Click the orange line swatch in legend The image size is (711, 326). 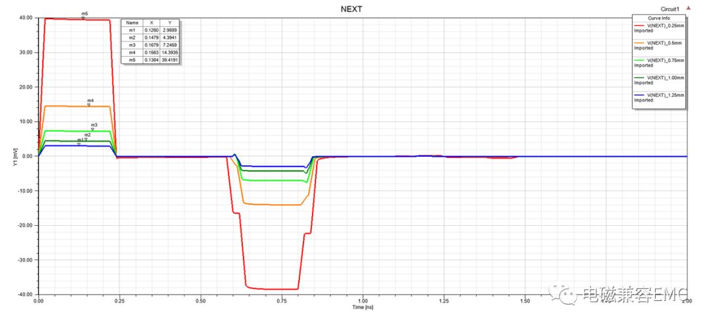[639, 43]
